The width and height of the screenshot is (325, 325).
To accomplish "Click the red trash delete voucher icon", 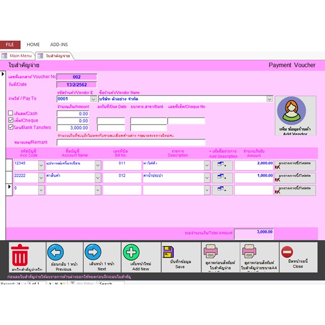I will pos(20,254).
